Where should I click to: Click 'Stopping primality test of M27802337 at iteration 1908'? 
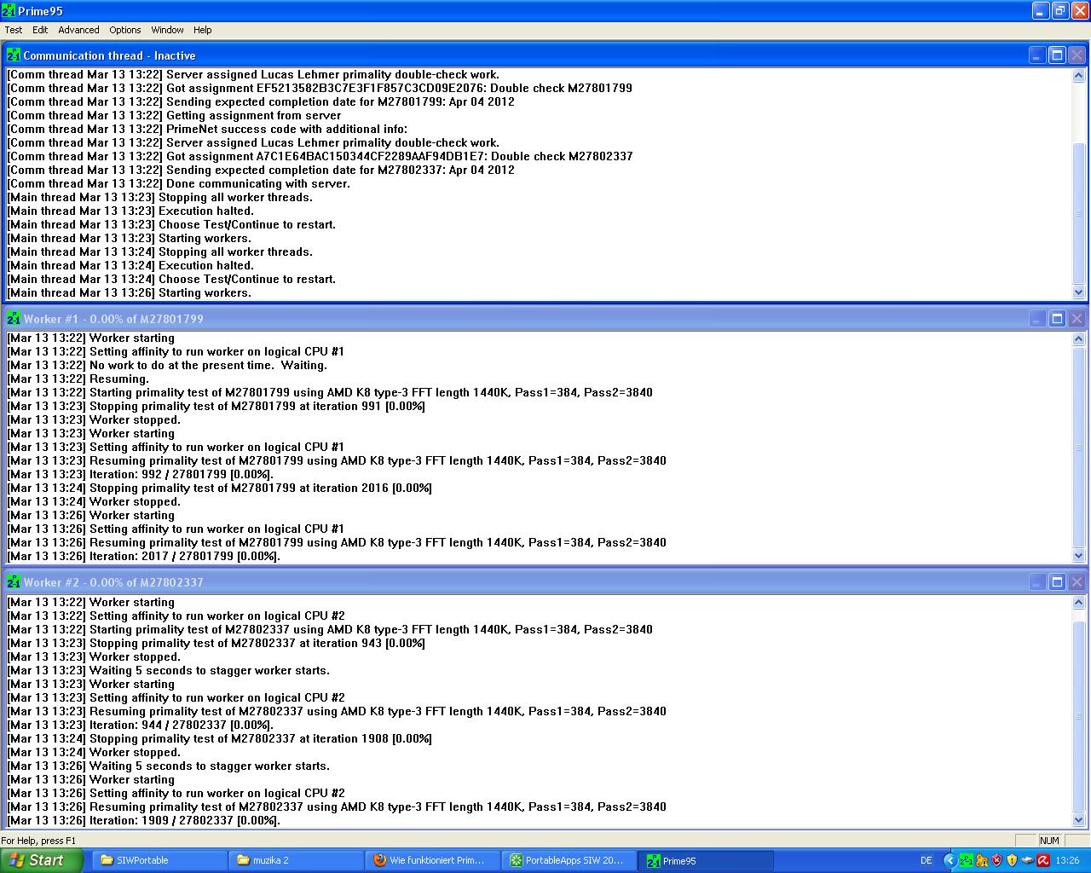(220, 738)
